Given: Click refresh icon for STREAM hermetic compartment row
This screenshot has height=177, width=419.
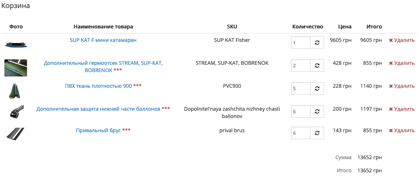Looking at the screenshot, I should pyautogui.click(x=317, y=66).
